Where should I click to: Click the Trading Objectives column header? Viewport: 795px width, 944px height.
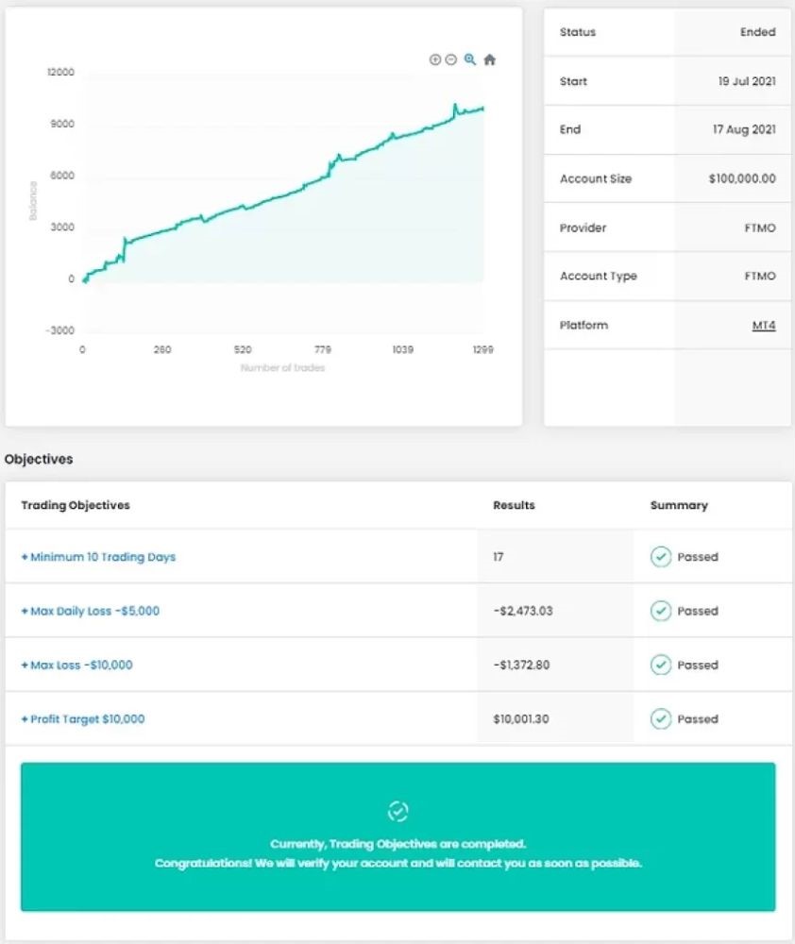click(76, 505)
